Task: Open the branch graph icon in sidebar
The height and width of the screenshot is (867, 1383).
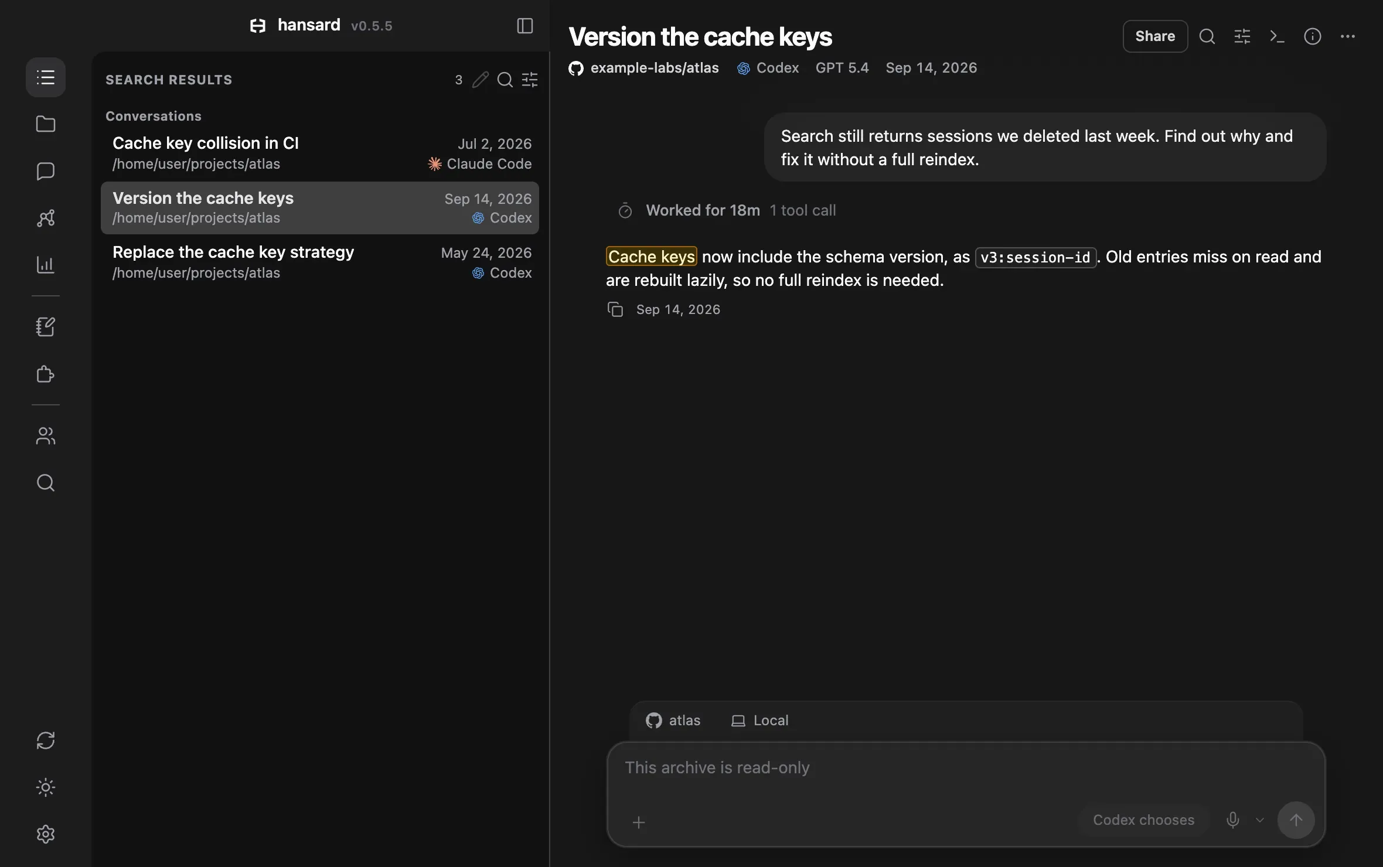Action: [x=46, y=218]
